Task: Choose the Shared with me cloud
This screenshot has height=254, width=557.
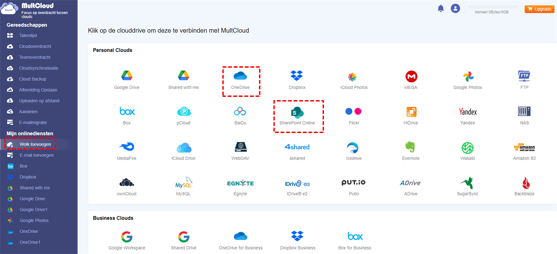Action: (x=183, y=76)
